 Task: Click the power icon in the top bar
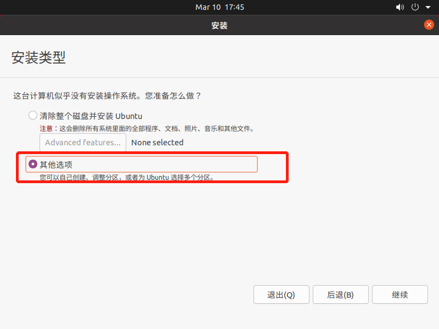(415, 7)
